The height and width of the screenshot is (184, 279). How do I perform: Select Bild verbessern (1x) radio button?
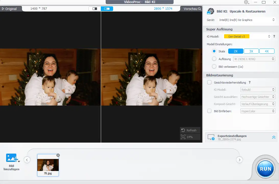214,66
